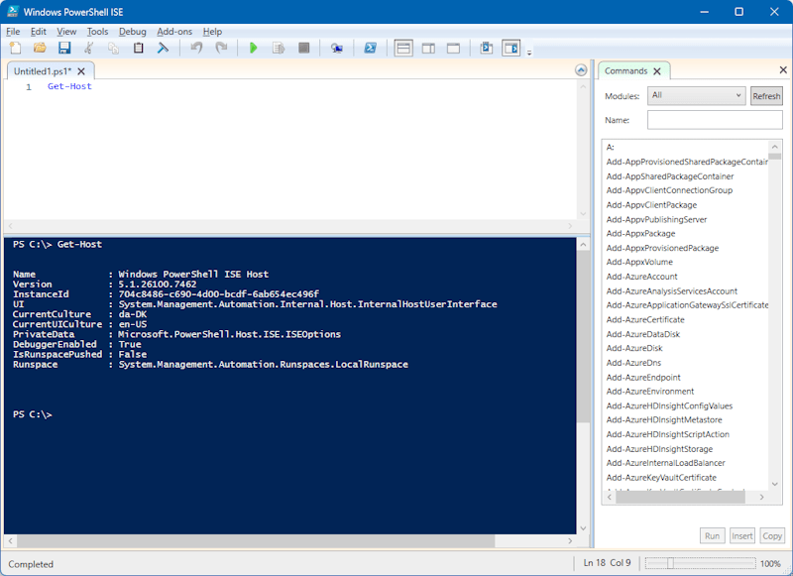Collapse the script pane with the chevron
The image size is (793, 576).
click(x=582, y=70)
